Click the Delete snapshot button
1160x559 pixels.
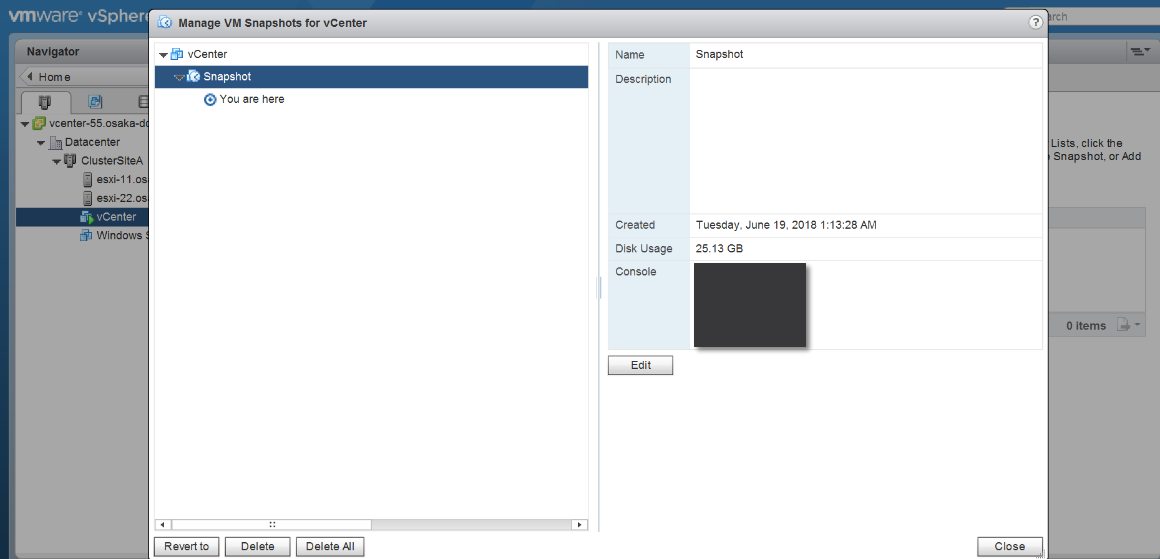click(258, 547)
